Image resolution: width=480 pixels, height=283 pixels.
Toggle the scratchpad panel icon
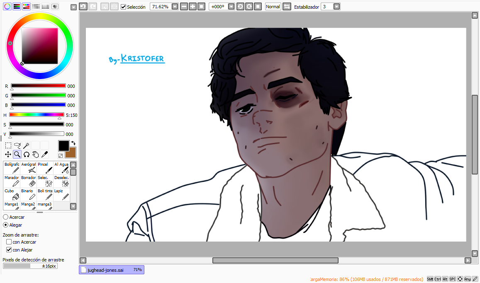click(55, 6)
